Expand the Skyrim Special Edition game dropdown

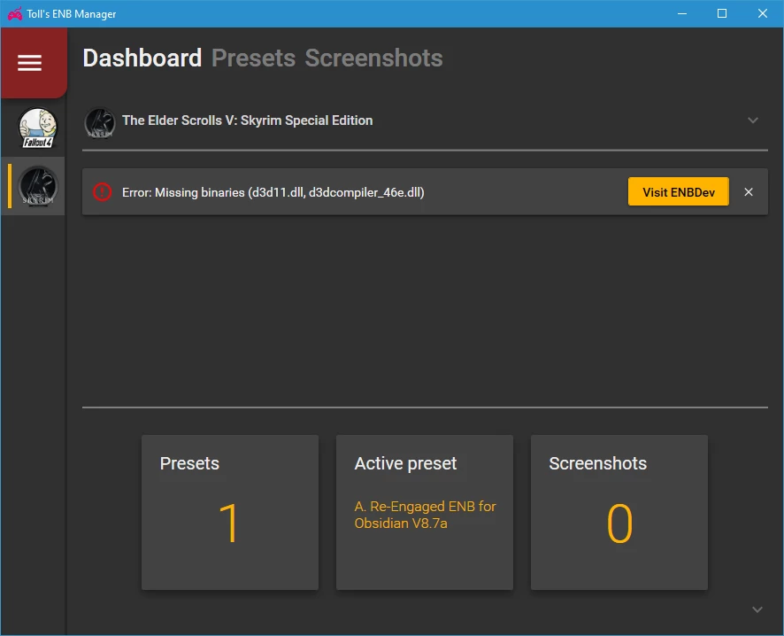[753, 120]
